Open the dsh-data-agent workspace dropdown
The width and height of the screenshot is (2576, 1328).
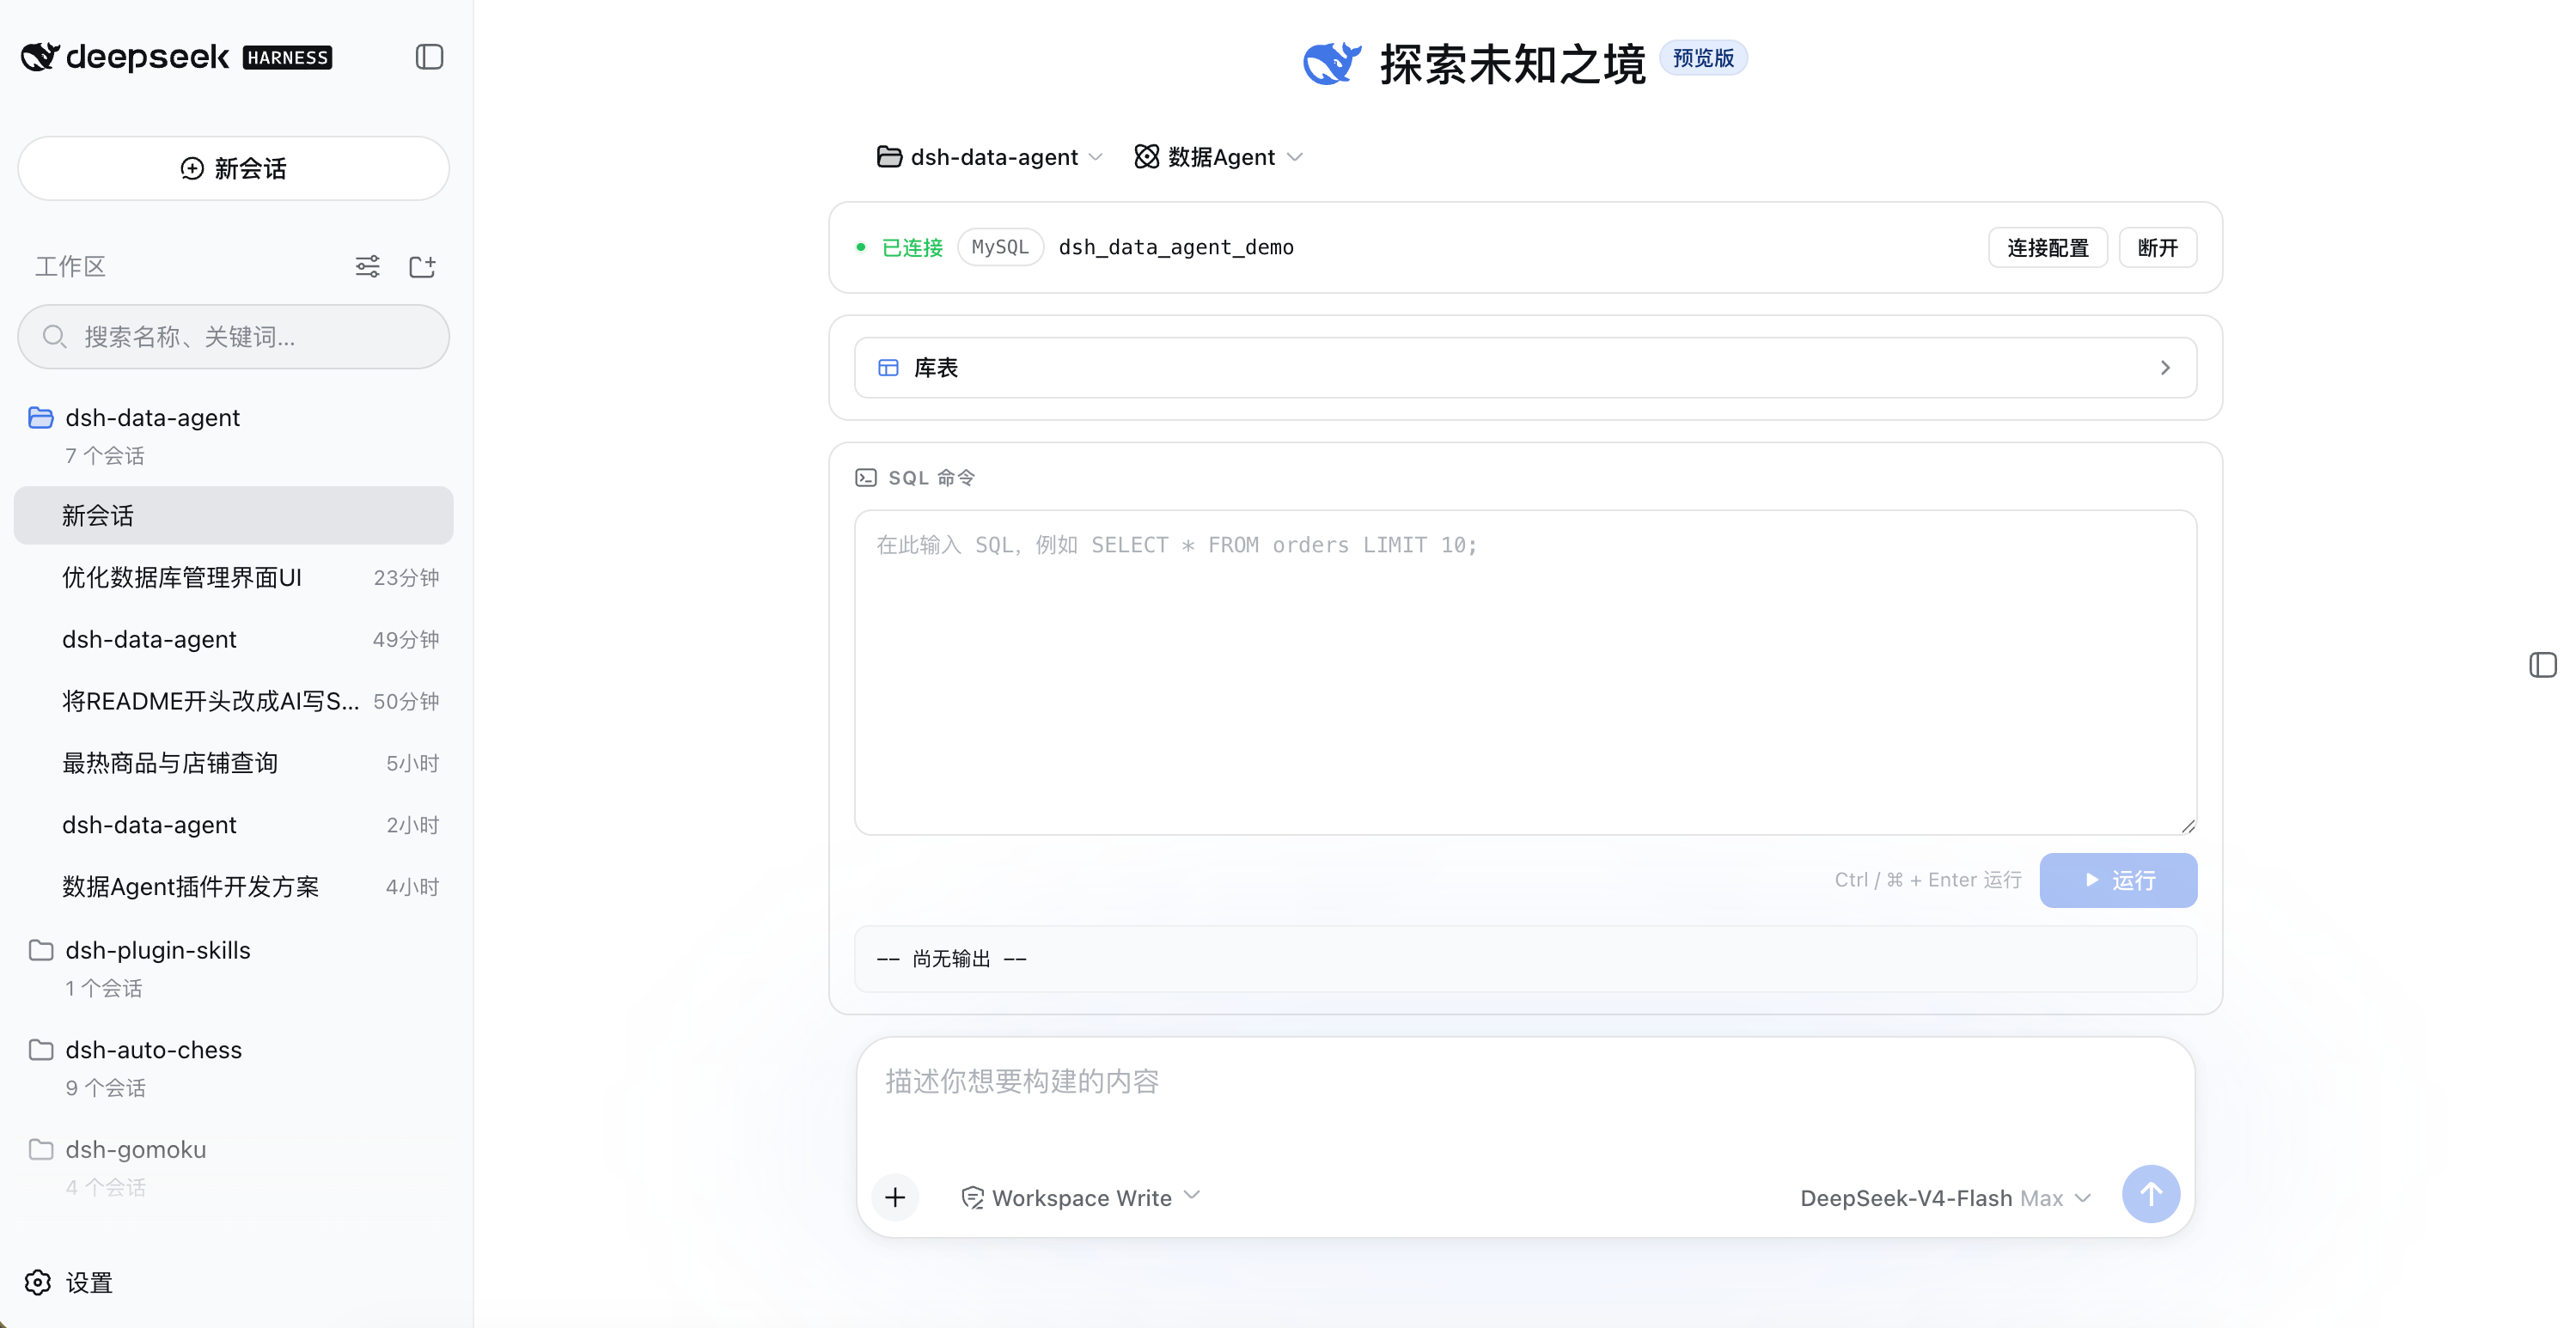coord(990,157)
